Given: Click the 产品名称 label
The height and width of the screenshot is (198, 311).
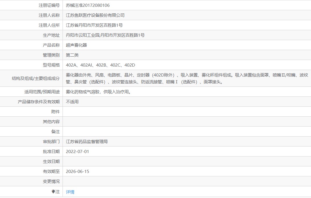Looking at the screenshot, I should click(x=51, y=45).
